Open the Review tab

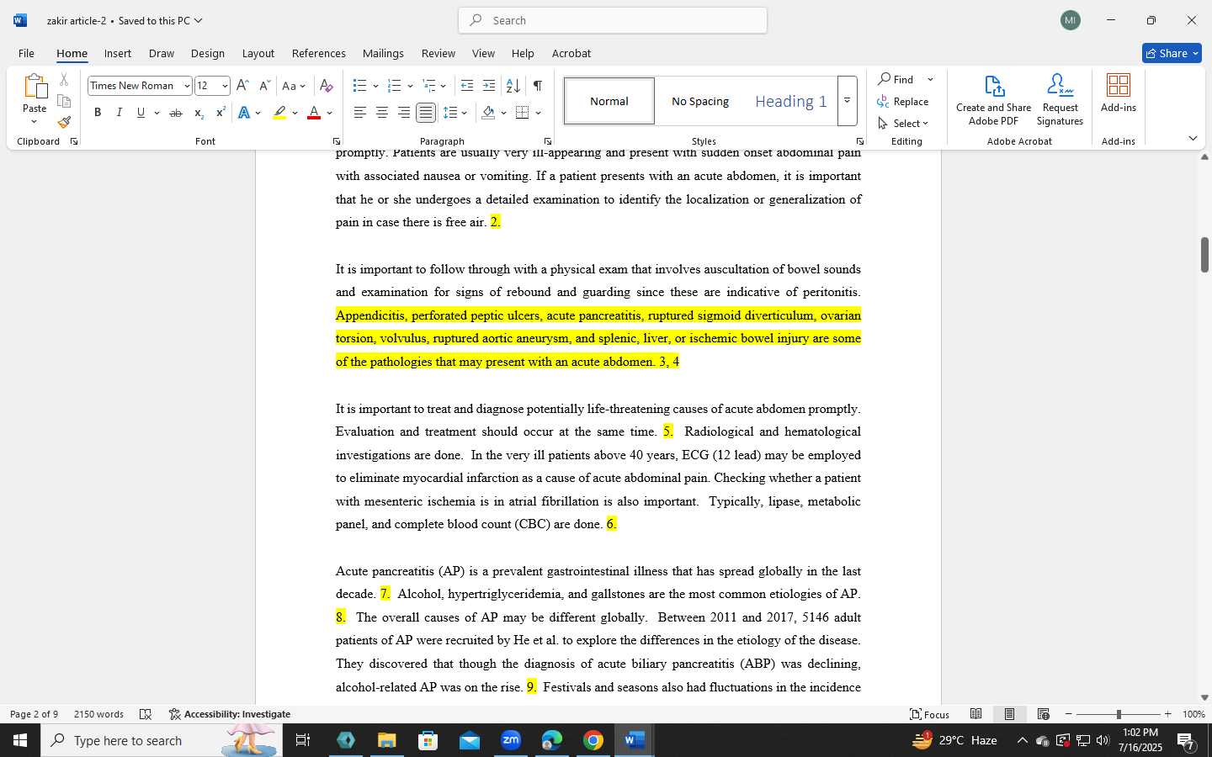pyautogui.click(x=439, y=53)
